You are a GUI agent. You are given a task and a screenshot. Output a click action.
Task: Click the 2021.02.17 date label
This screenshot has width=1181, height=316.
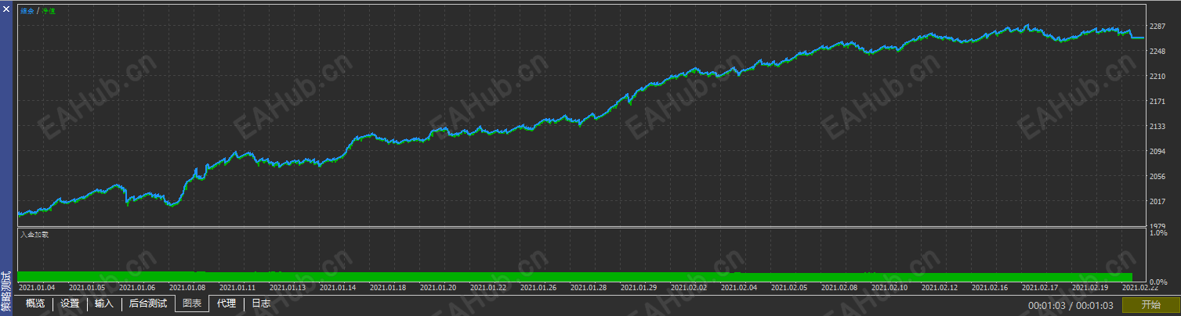pos(1040,288)
